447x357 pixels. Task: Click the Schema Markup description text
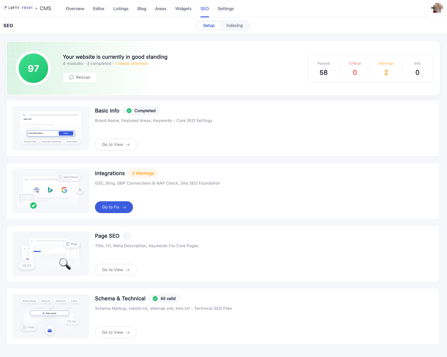click(163, 308)
